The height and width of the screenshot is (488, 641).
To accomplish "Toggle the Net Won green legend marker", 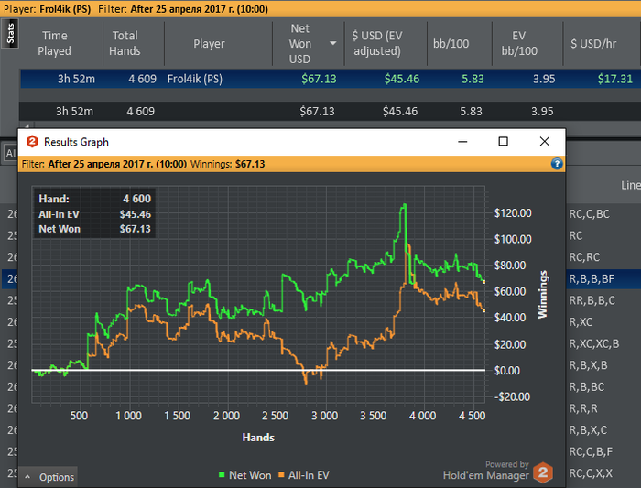I will (x=222, y=475).
